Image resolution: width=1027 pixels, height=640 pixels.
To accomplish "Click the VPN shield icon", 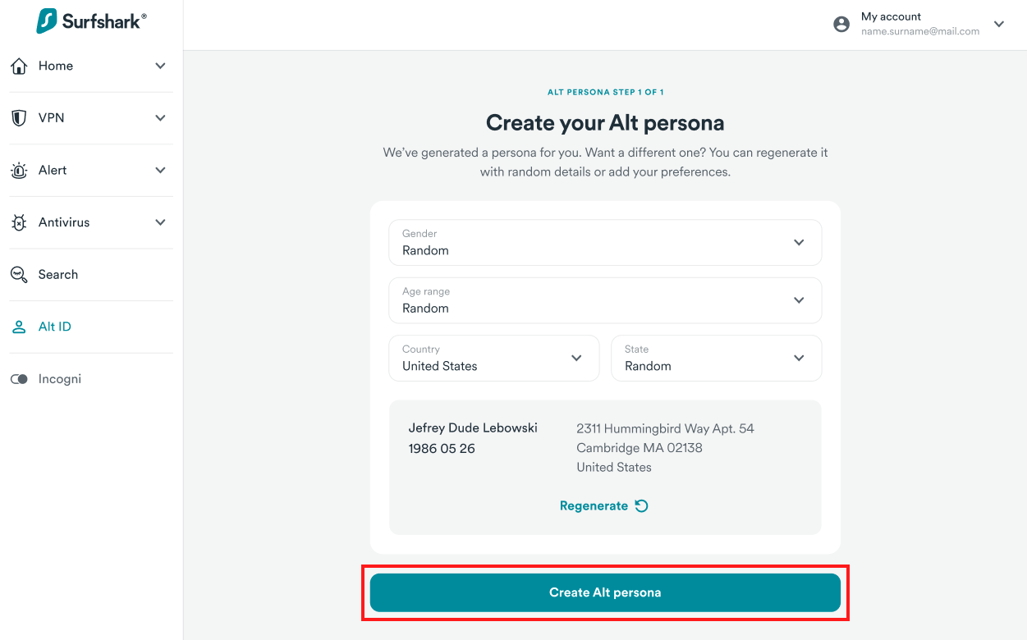I will pos(19,118).
